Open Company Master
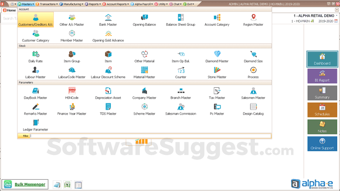The width and height of the screenshot is (340, 191). (x=144, y=93)
